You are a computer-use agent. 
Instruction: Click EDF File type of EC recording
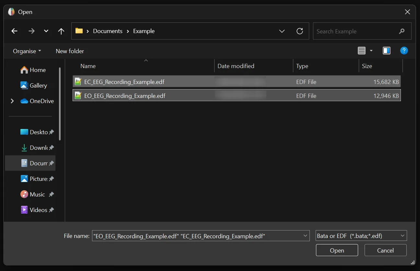click(306, 82)
